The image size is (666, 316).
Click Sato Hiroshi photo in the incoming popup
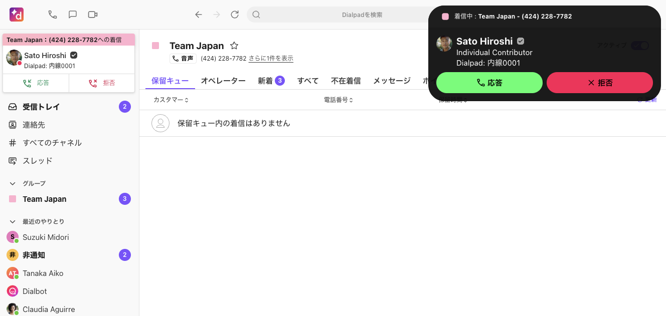point(444,44)
